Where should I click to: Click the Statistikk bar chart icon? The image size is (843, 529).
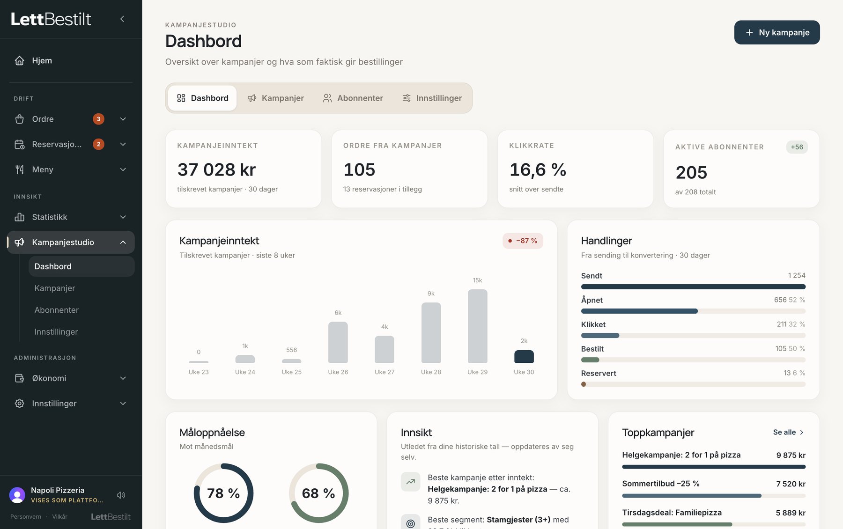[19, 217]
